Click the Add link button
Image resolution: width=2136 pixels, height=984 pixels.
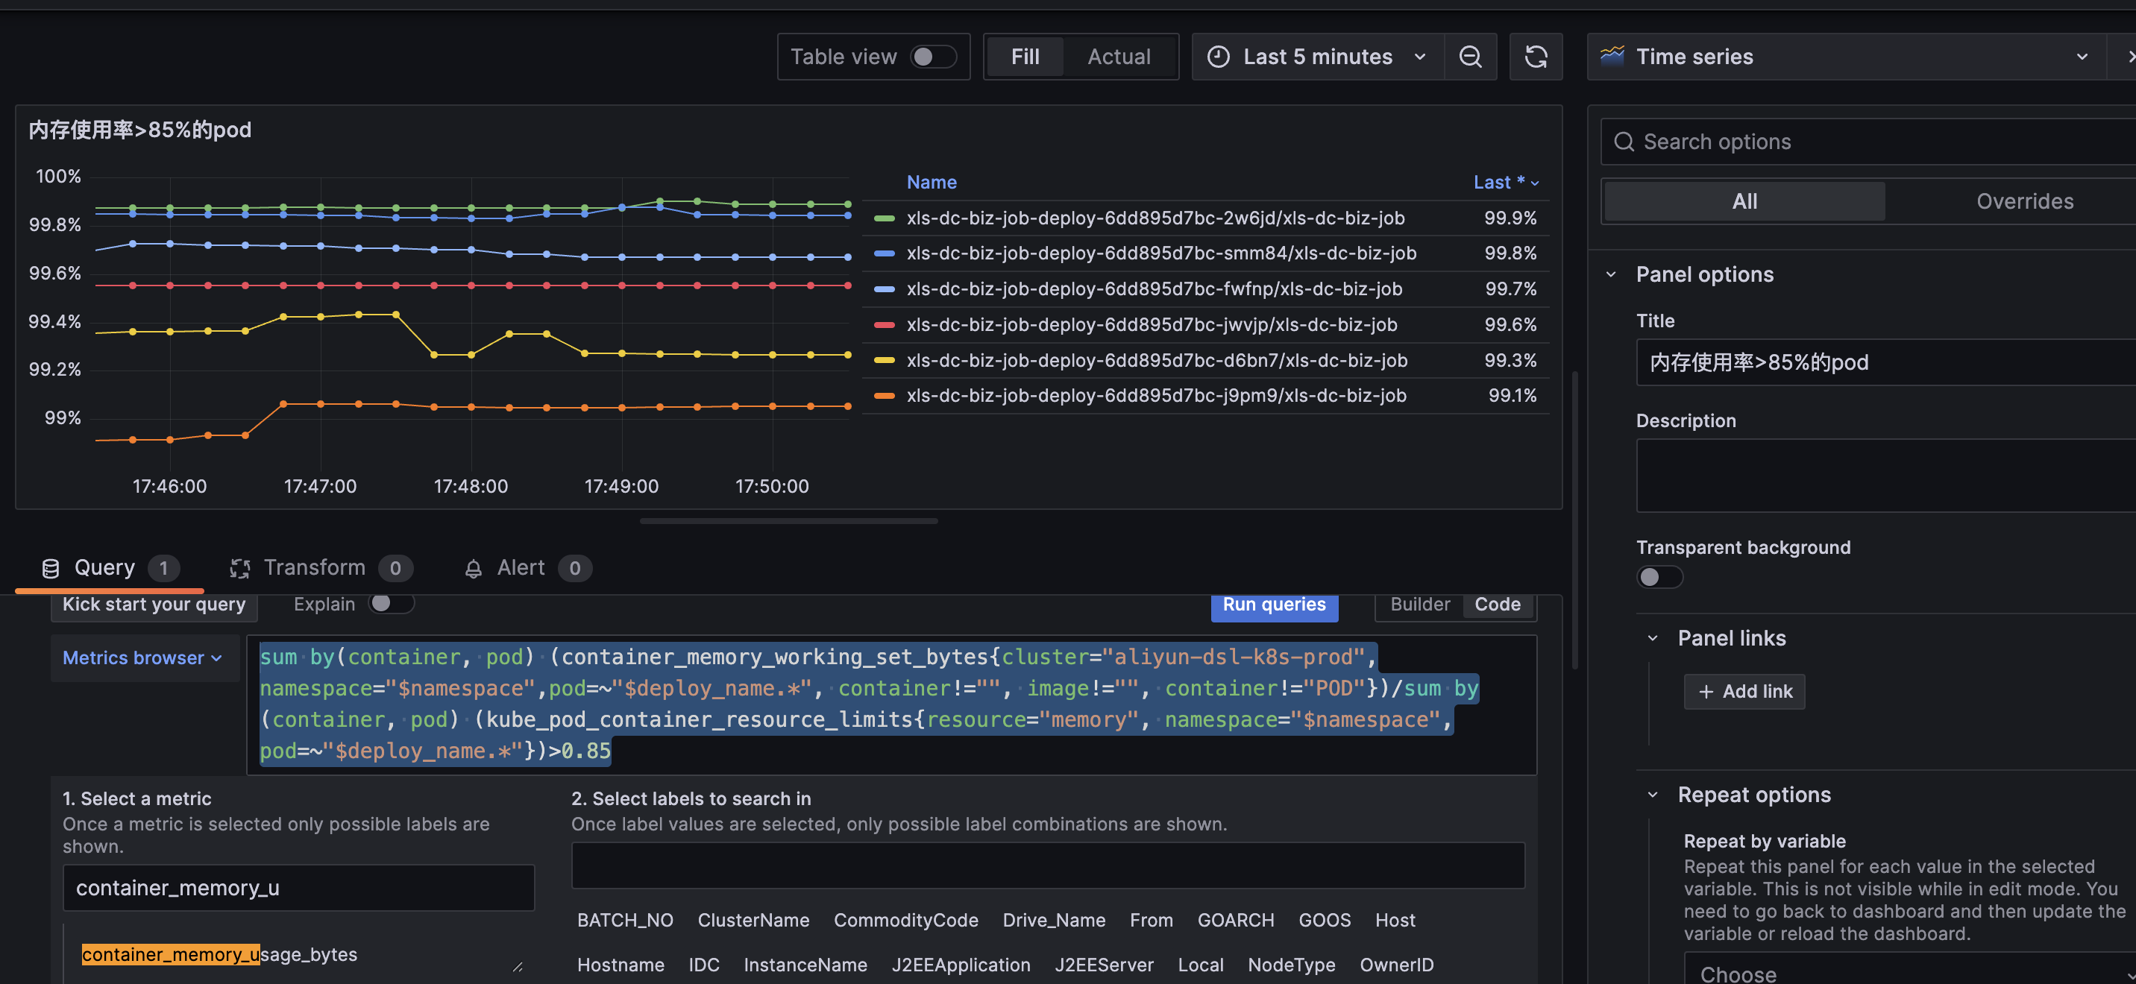(x=1744, y=691)
